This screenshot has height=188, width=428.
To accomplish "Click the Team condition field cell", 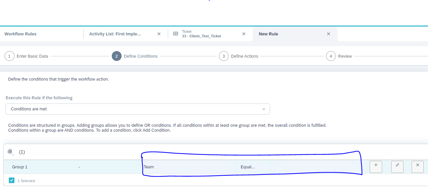I will [x=149, y=167].
